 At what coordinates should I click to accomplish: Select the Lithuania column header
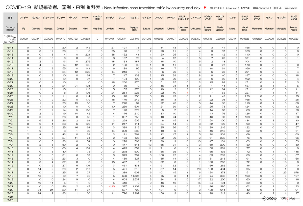click(x=195, y=29)
